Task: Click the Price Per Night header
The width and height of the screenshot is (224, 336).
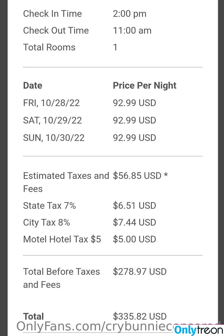Action: tap(145, 86)
